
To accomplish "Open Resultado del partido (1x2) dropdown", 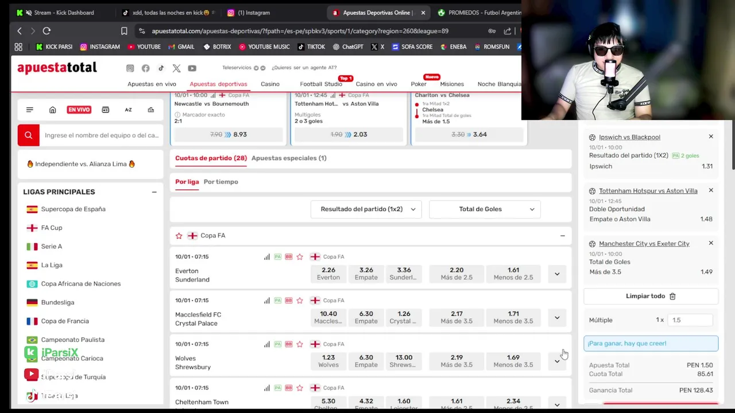I will [x=366, y=209].
